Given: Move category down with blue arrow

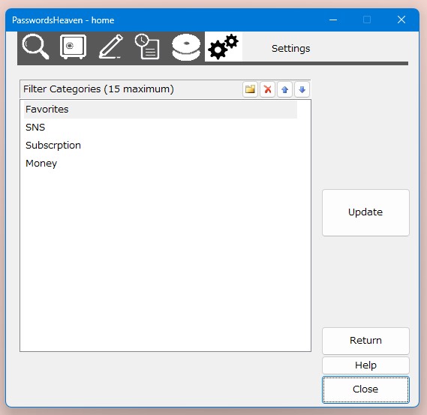Looking at the screenshot, I should tap(302, 89).
